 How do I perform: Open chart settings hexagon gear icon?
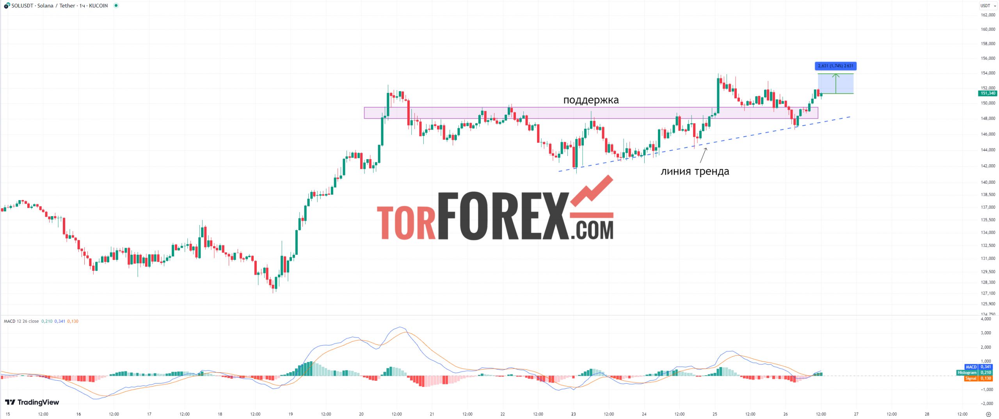tap(988, 414)
